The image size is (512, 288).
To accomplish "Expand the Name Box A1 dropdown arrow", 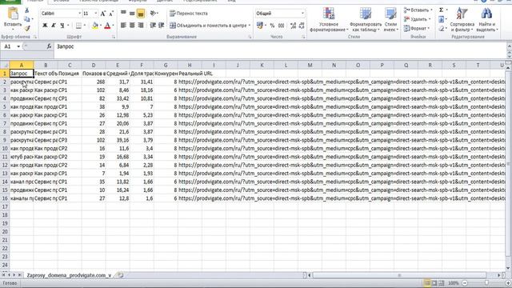I will click(18, 46).
